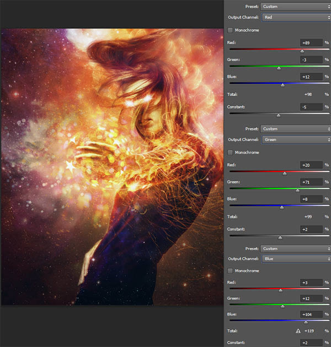Open the Output Channel dropdown showing Blue
Viewport: 331px width, 347px height.
[296, 259]
